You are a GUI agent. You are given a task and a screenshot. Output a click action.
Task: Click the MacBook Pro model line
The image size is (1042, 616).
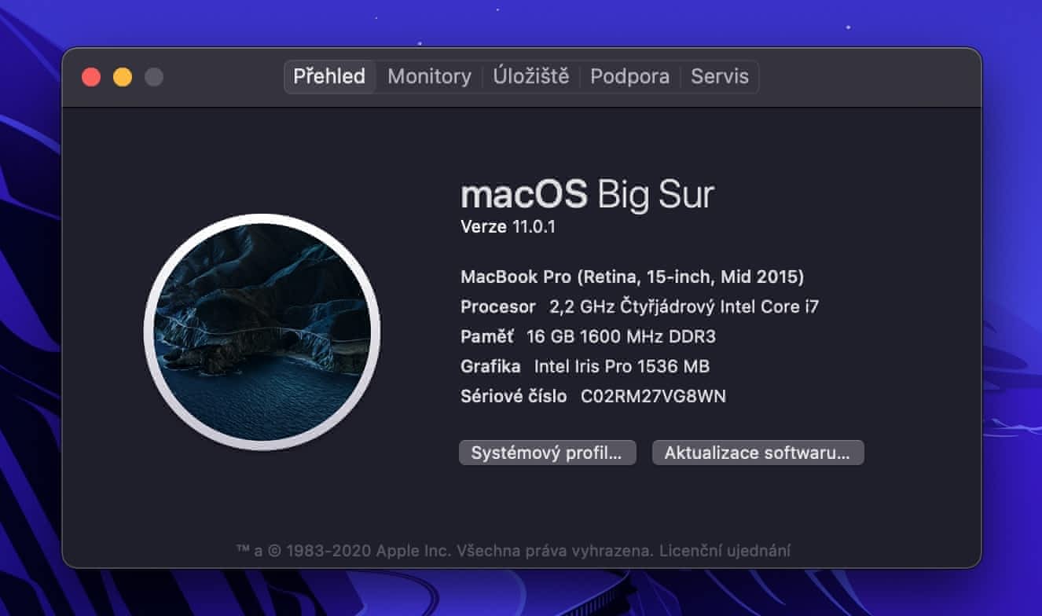click(632, 277)
